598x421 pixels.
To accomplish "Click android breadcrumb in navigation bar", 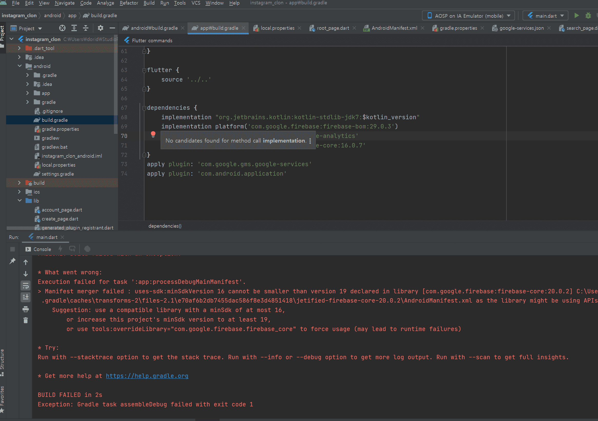I will (x=52, y=16).
